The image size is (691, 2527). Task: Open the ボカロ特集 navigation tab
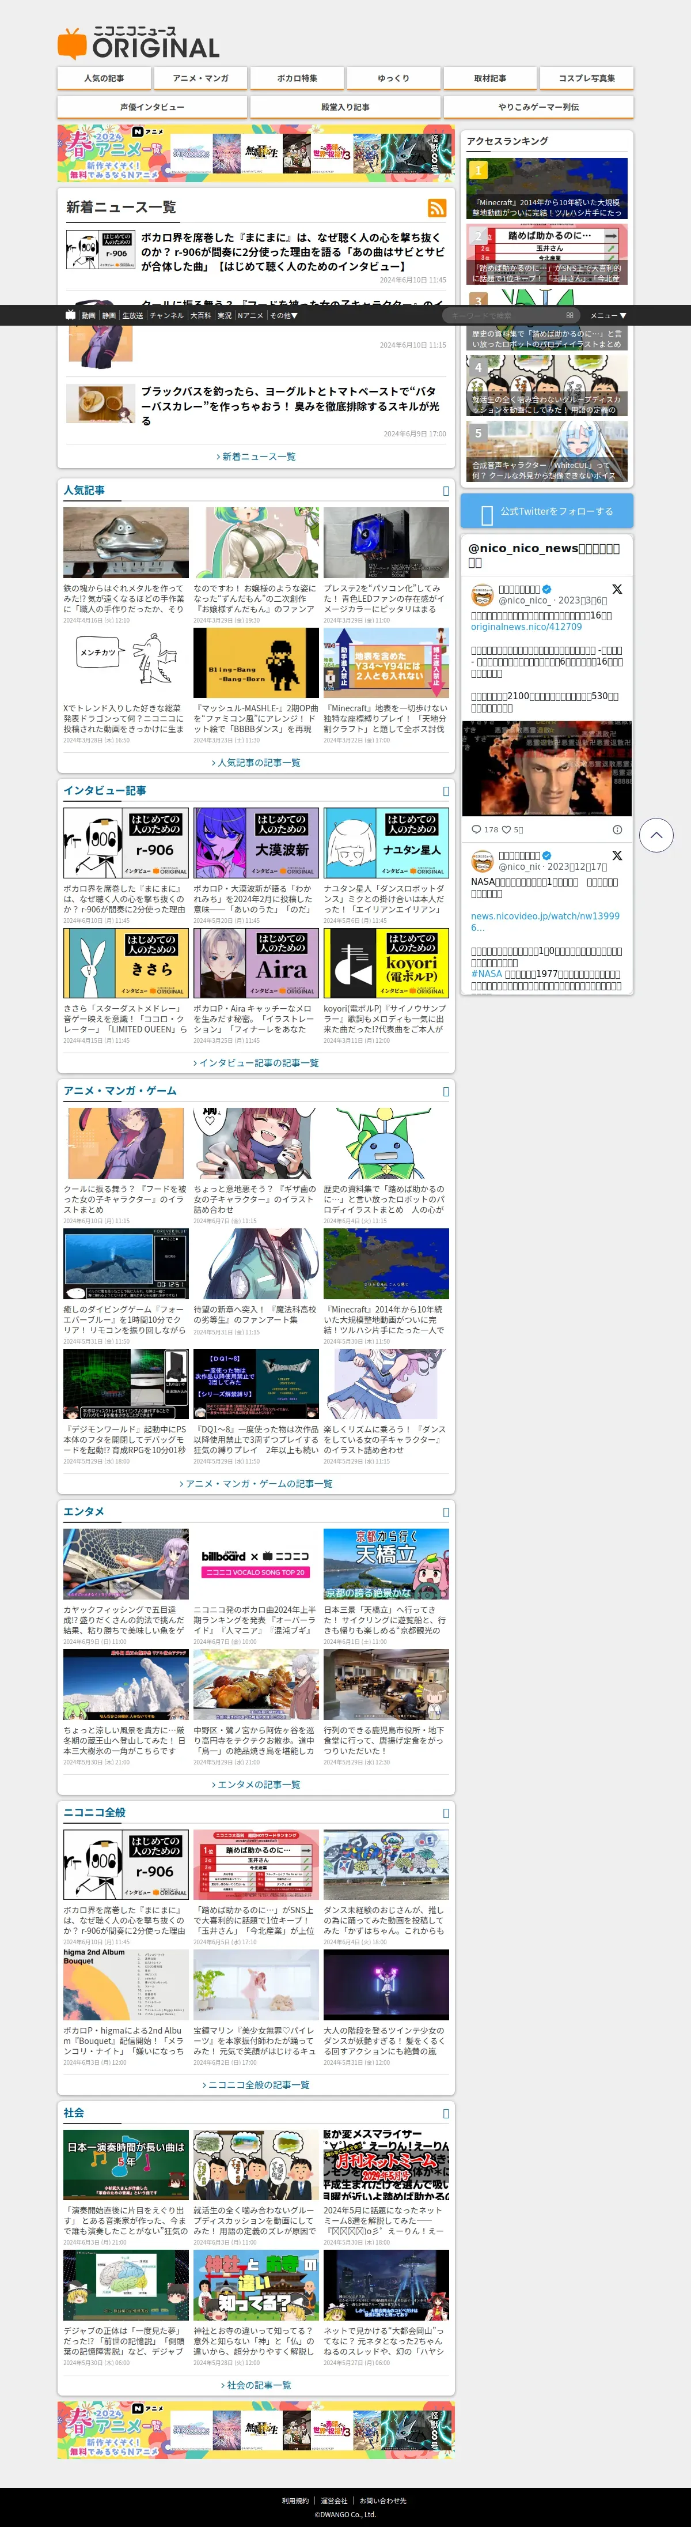pos(297,78)
